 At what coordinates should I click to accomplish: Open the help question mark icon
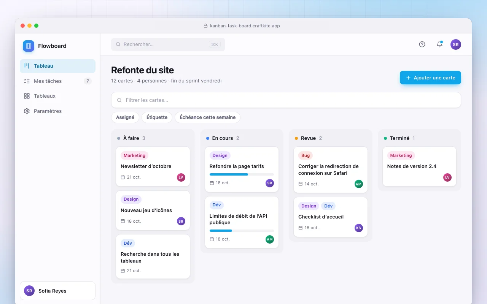pyautogui.click(x=422, y=44)
